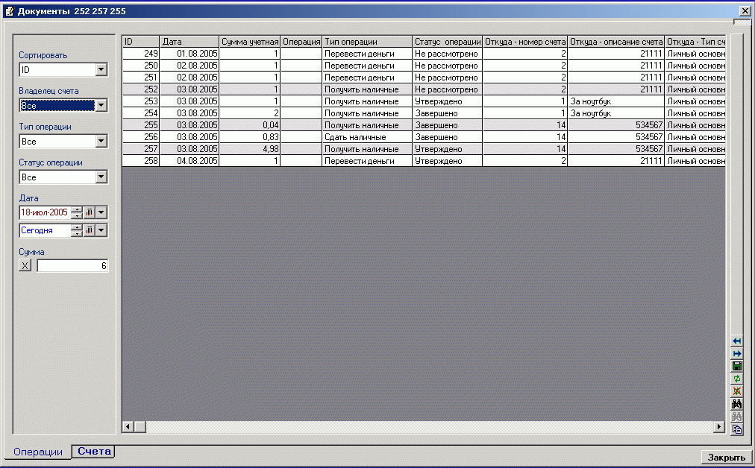Click the ID 254 cell
Screen dimensions: 755x468
[140, 113]
